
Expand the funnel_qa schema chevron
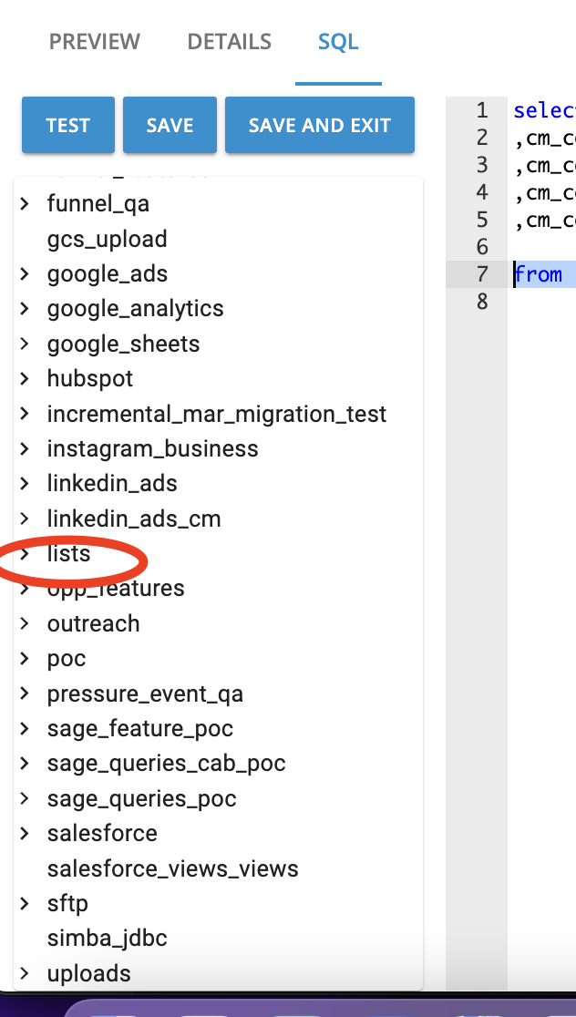[x=25, y=203]
